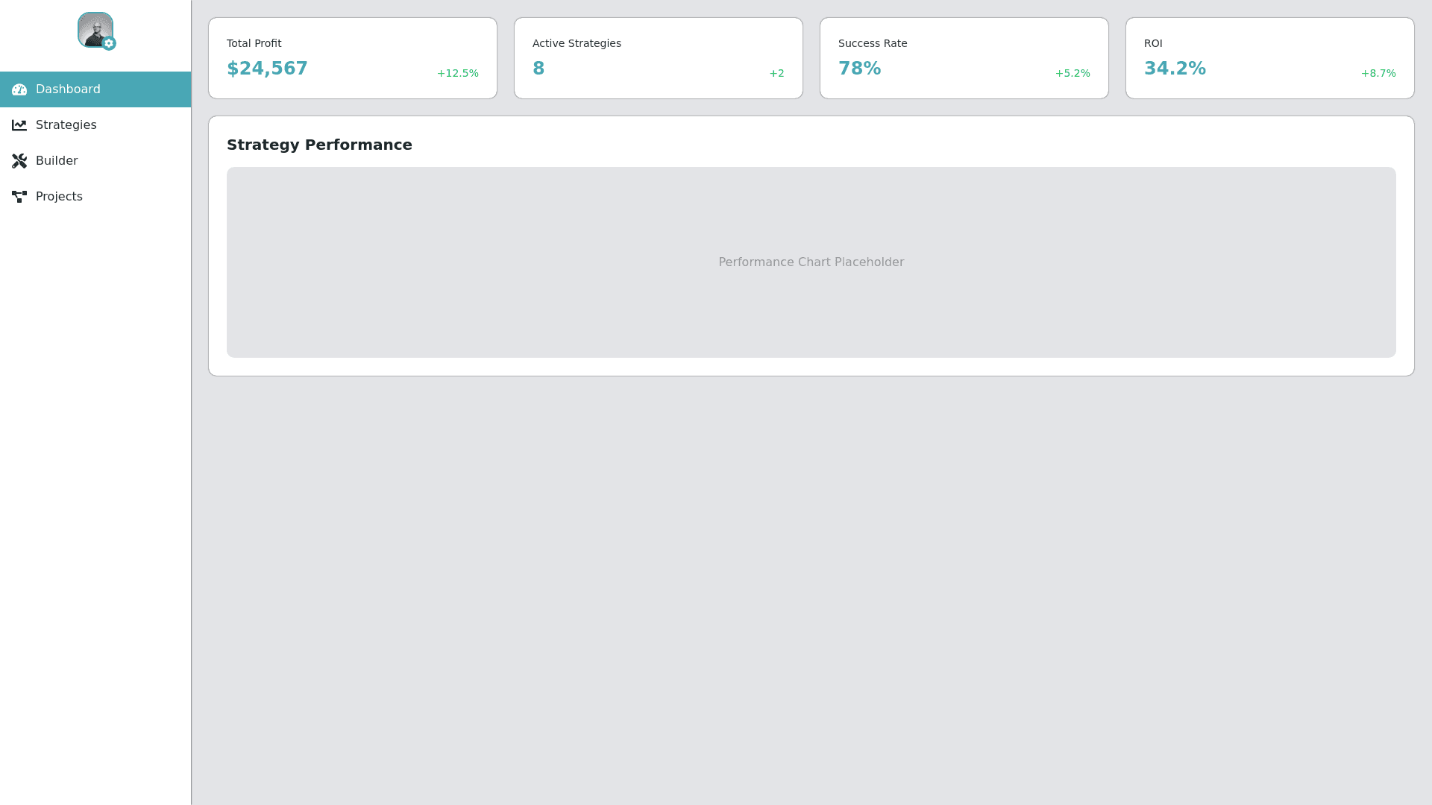Screen dimensions: 1432x805
Task: Click the Strategies line chart icon
Action: pyautogui.click(x=19, y=125)
